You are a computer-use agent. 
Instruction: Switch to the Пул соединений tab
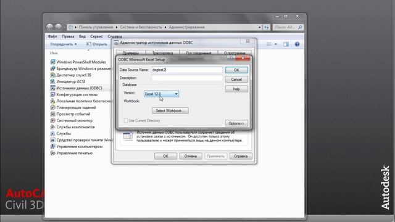tap(199, 53)
